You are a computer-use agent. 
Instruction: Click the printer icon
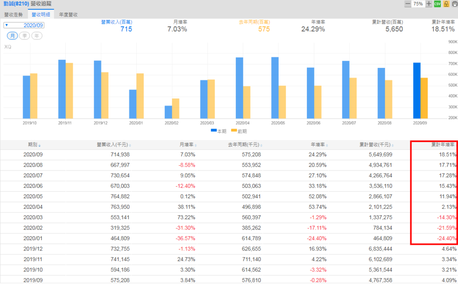tap(455, 4)
